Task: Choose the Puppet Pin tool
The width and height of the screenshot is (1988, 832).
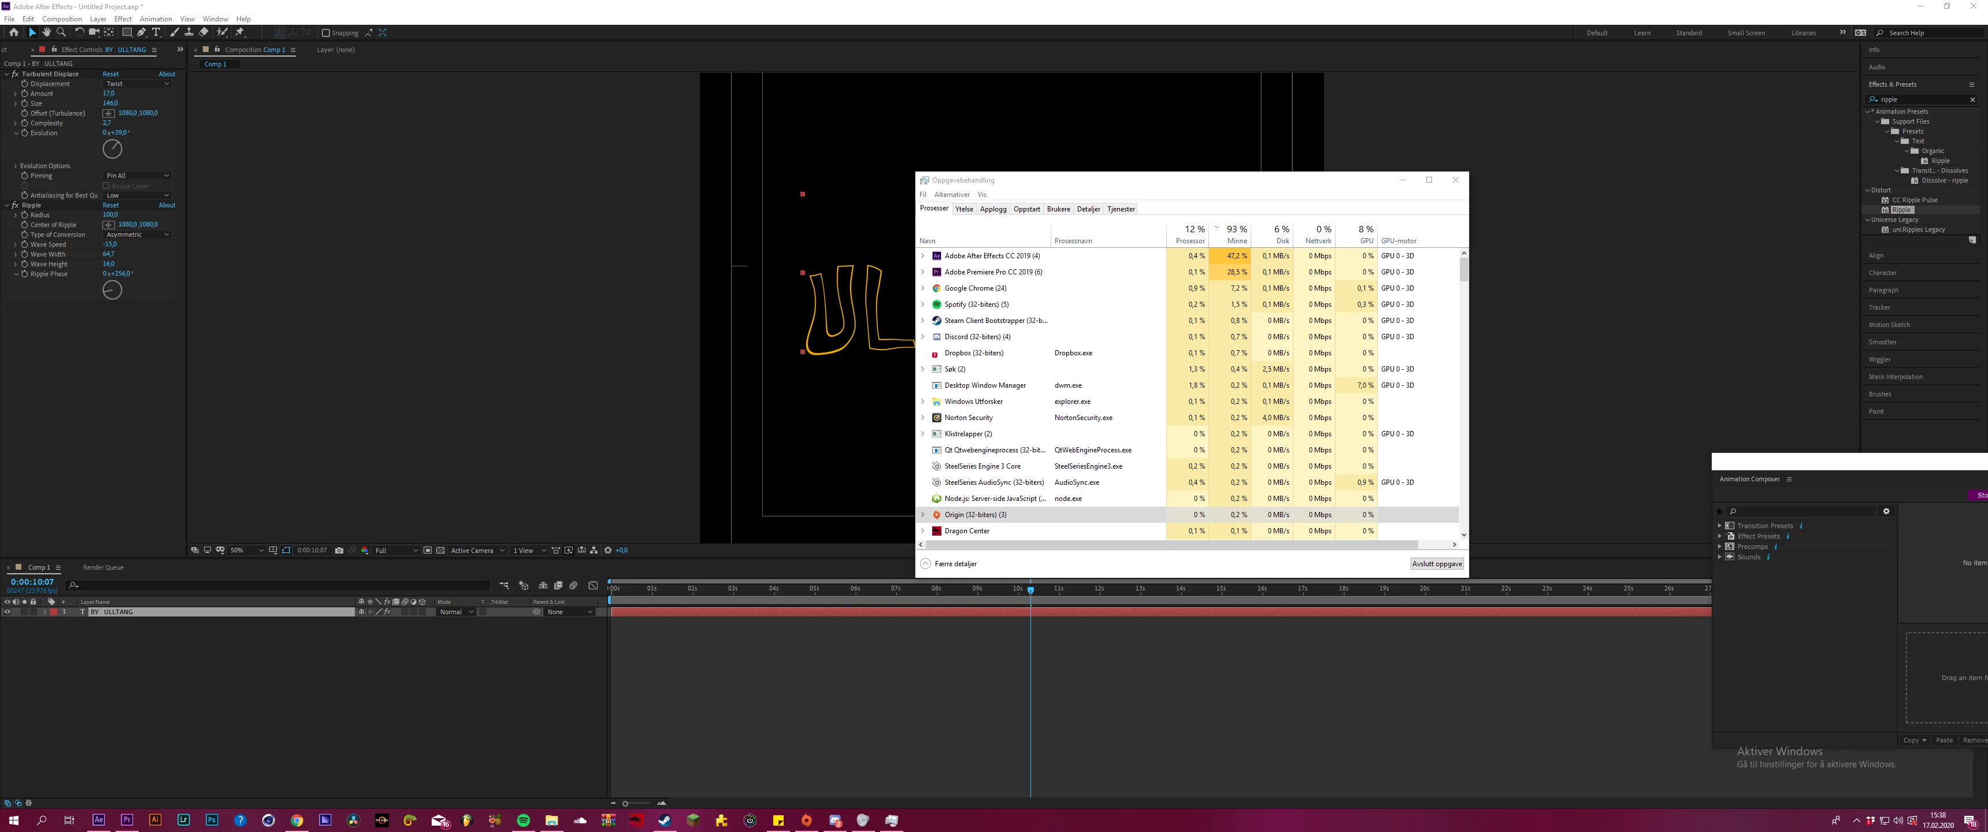Action: click(x=240, y=32)
